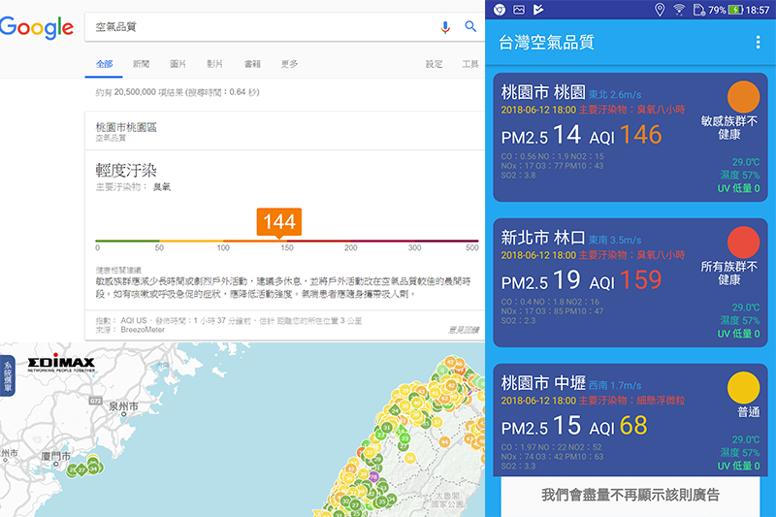The height and width of the screenshot is (517, 776).
Task: Click the 台灣空氣品質 app title
Action: [x=546, y=43]
